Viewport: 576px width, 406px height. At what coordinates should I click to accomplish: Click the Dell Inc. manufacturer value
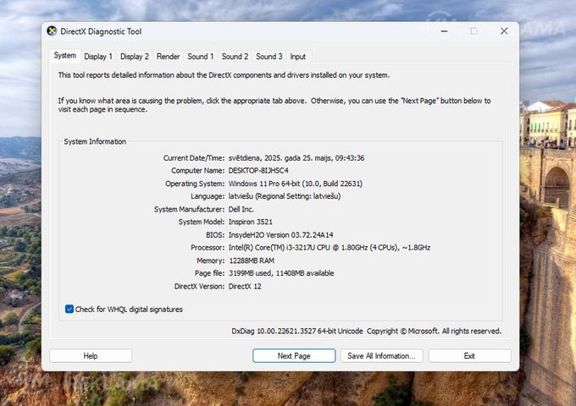[x=241, y=209]
